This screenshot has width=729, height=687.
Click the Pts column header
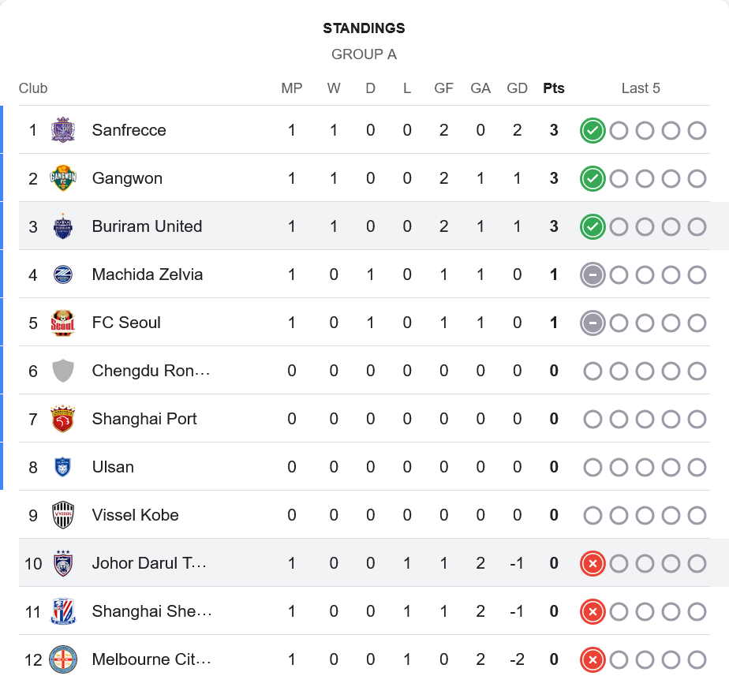click(554, 88)
